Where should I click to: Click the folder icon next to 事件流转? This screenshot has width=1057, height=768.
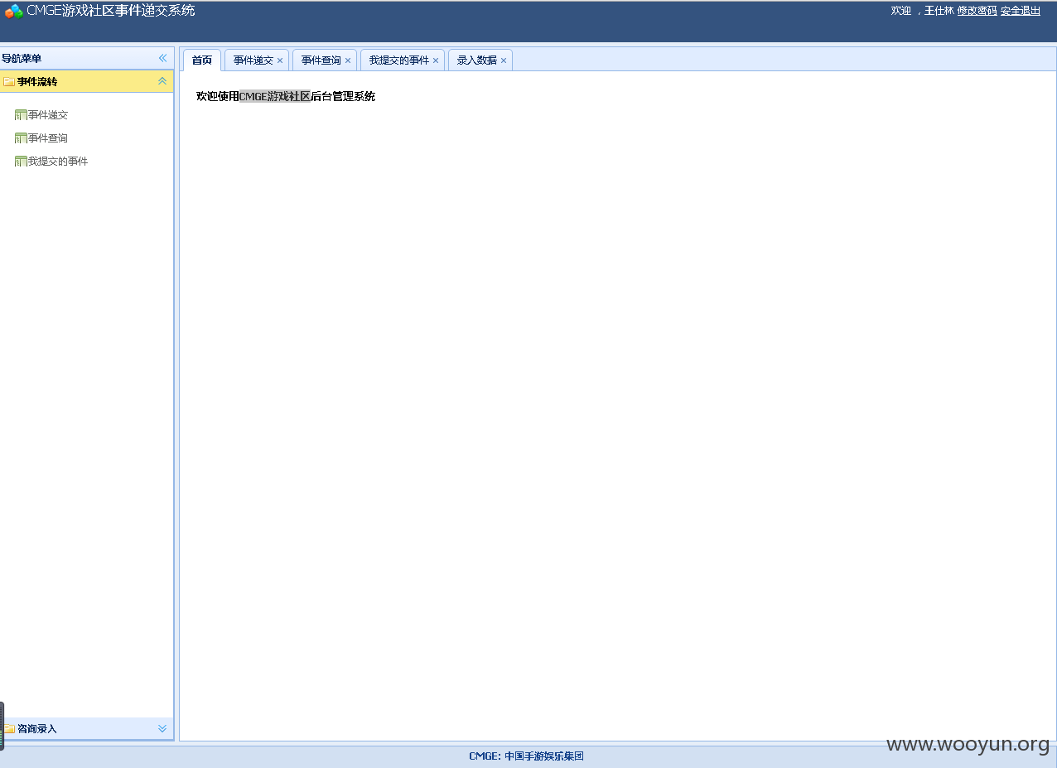(9, 81)
